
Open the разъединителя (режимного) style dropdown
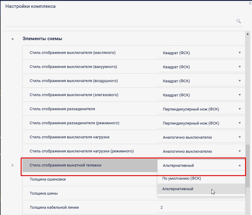coord(239,123)
